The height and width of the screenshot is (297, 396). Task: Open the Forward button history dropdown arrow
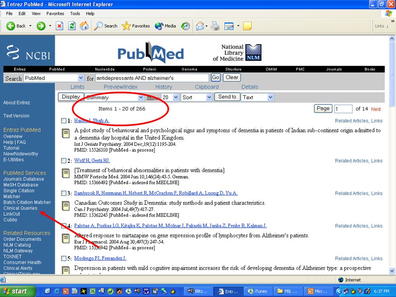pyautogui.click(x=50, y=26)
